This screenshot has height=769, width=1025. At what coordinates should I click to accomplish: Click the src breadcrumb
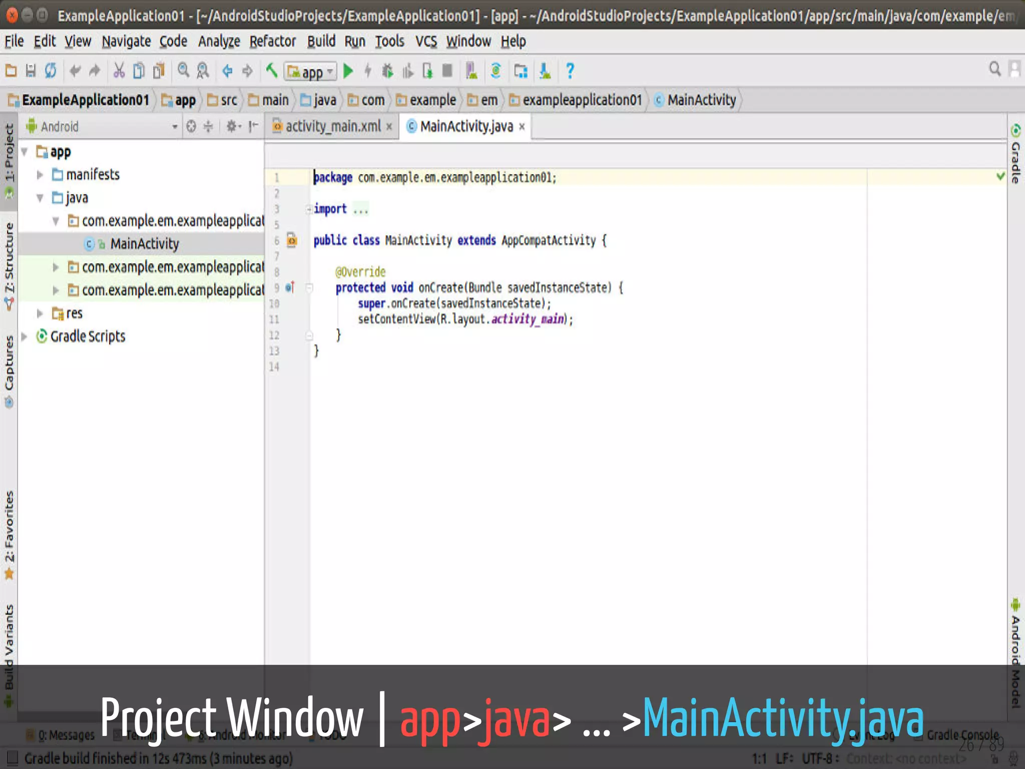click(223, 100)
